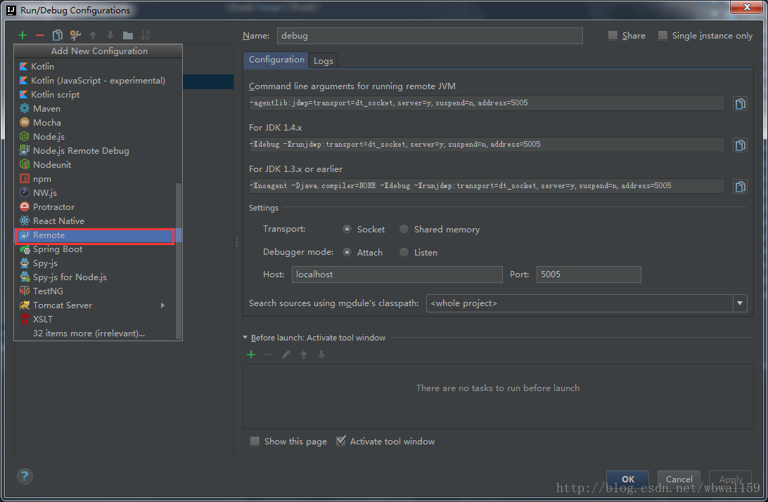Viewport: 768px width, 502px height.
Task: Click the Move Up arrow in configurations toolbar
Action: pos(93,35)
